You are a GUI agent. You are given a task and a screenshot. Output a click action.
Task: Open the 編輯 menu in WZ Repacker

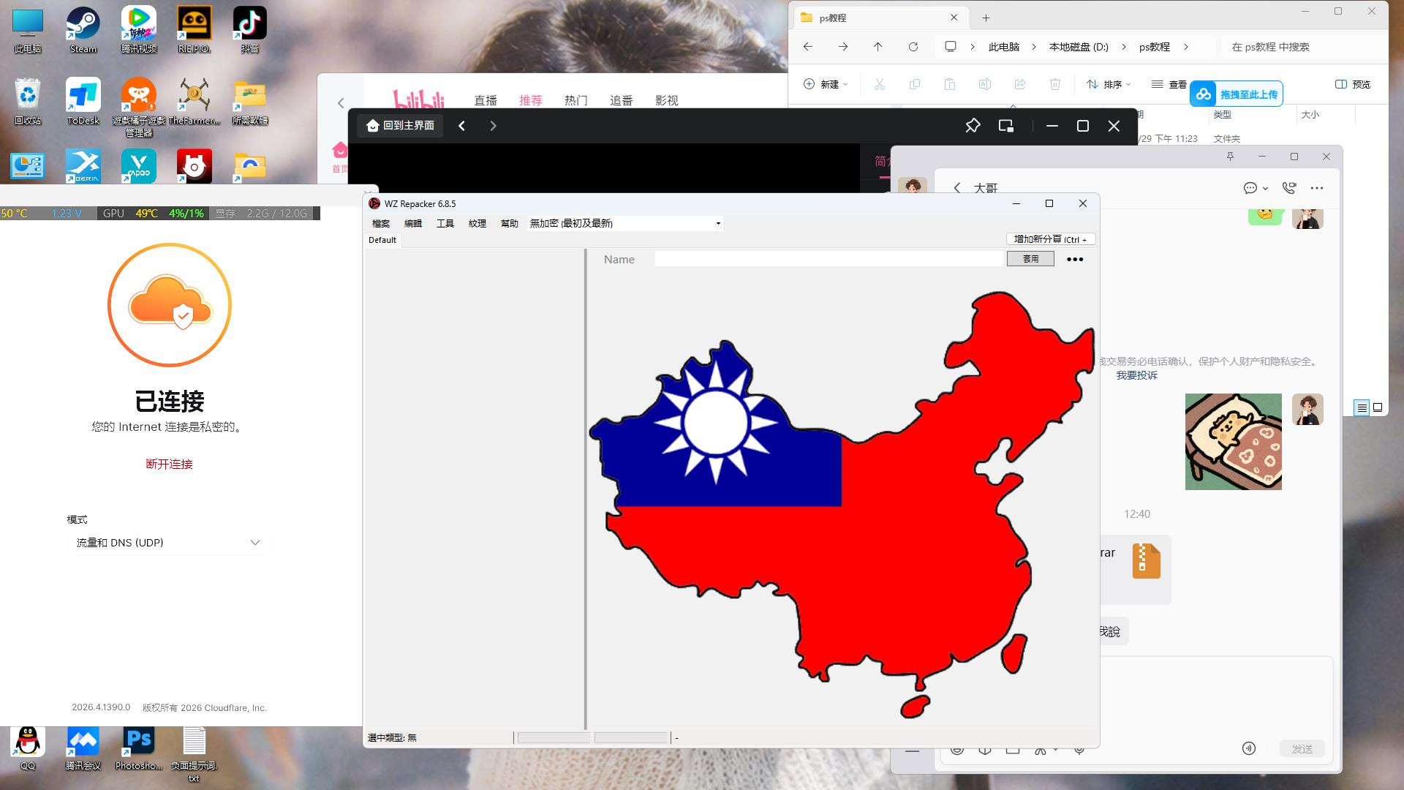click(413, 223)
